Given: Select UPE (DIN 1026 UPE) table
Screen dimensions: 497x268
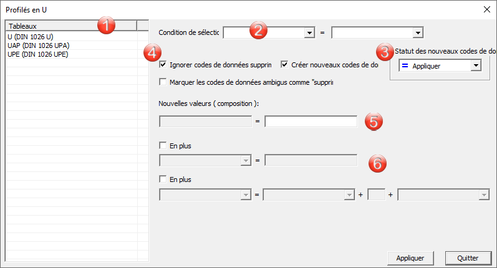Looking at the screenshot, I should pyautogui.click(x=37, y=54).
